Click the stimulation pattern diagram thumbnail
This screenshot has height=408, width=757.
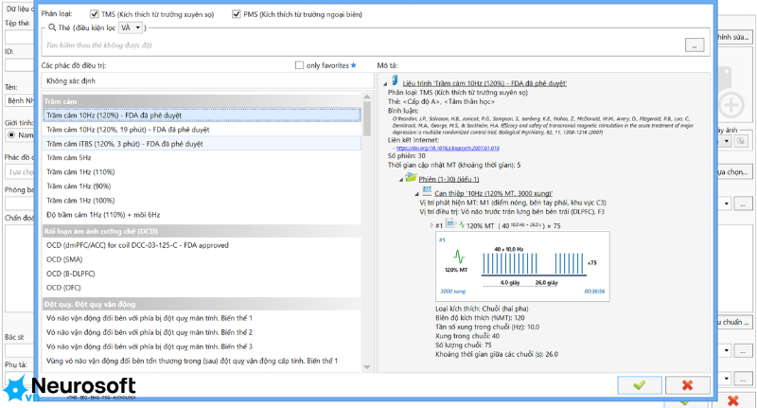tap(522, 267)
